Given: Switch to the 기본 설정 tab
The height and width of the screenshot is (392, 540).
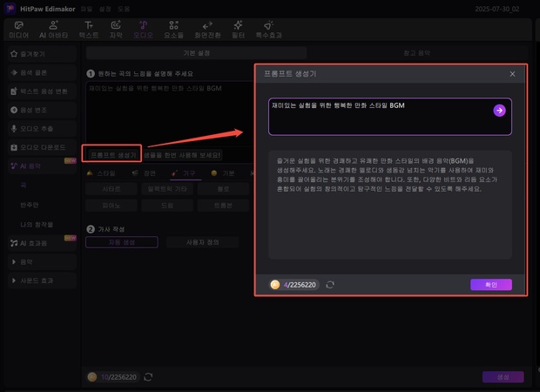Looking at the screenshot, I should 196,53.
